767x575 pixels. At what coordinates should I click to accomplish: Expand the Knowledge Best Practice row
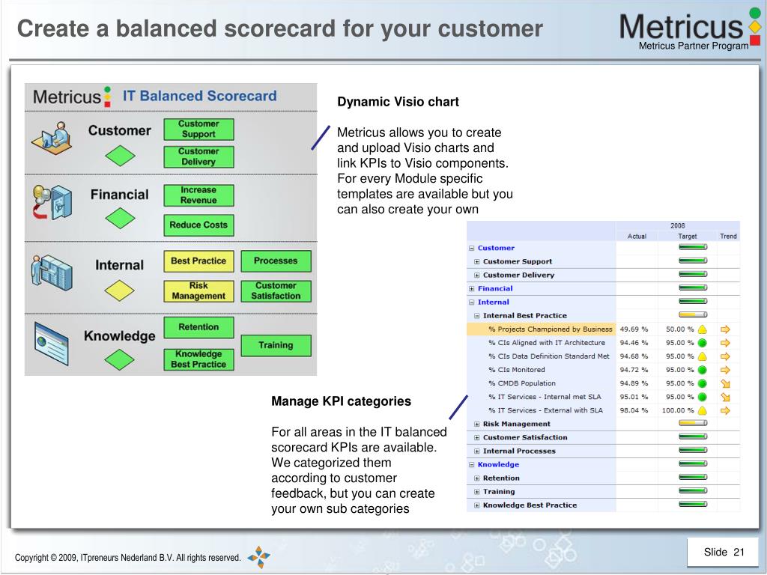point(477,505)
